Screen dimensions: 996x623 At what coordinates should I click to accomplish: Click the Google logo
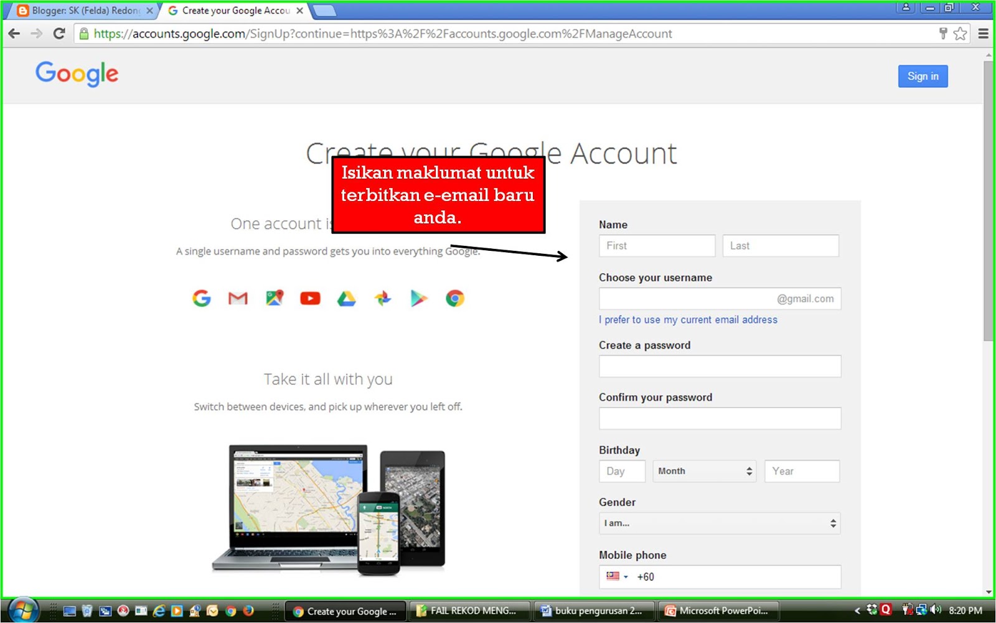77,74
